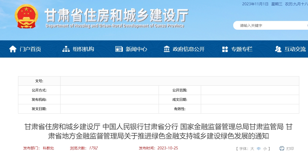Click the house icon for 门户首页

click(13, 49)
